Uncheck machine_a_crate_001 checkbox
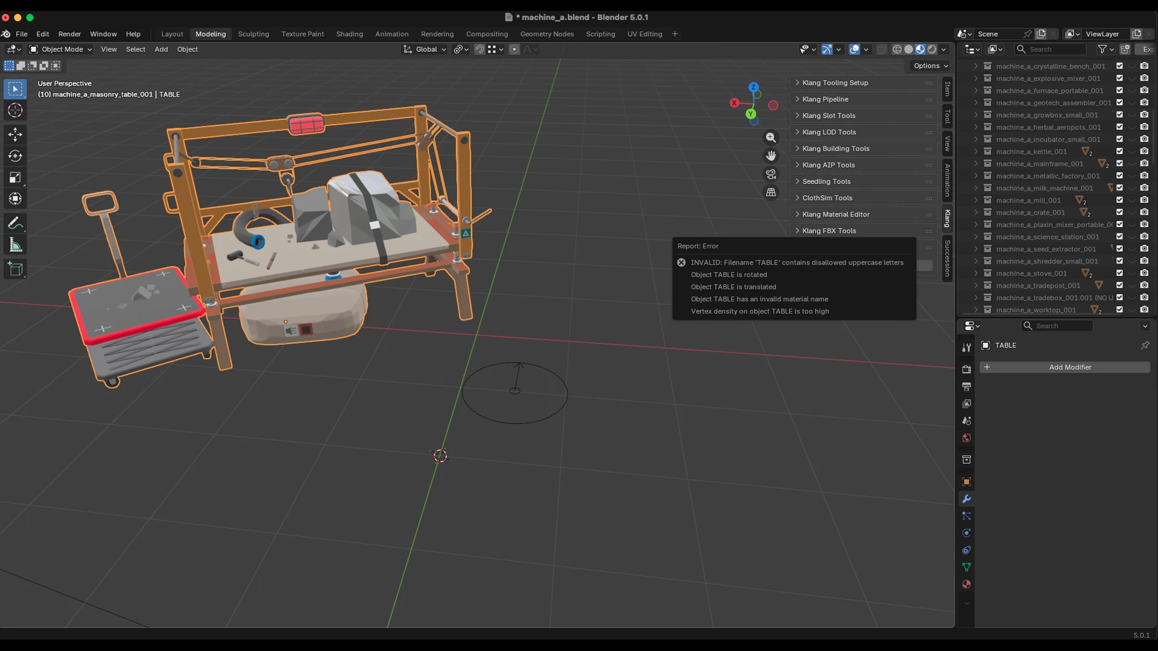 pos(1119,212)
